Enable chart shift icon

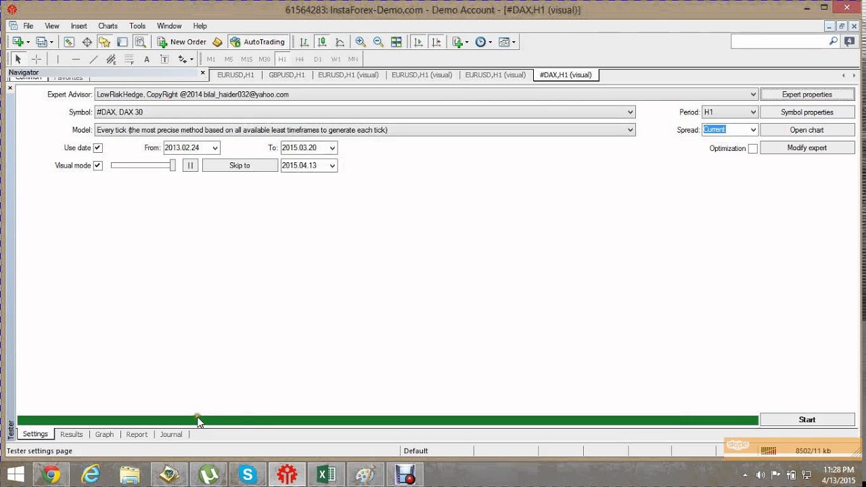(x=436, y=42)
